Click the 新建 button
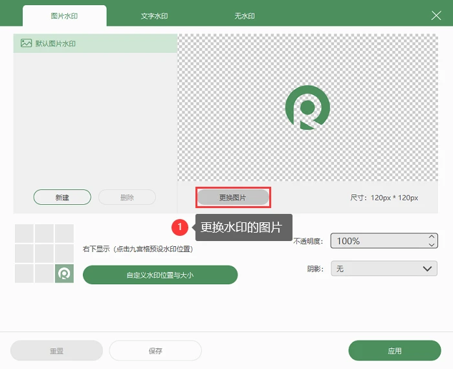 [62, 197]
